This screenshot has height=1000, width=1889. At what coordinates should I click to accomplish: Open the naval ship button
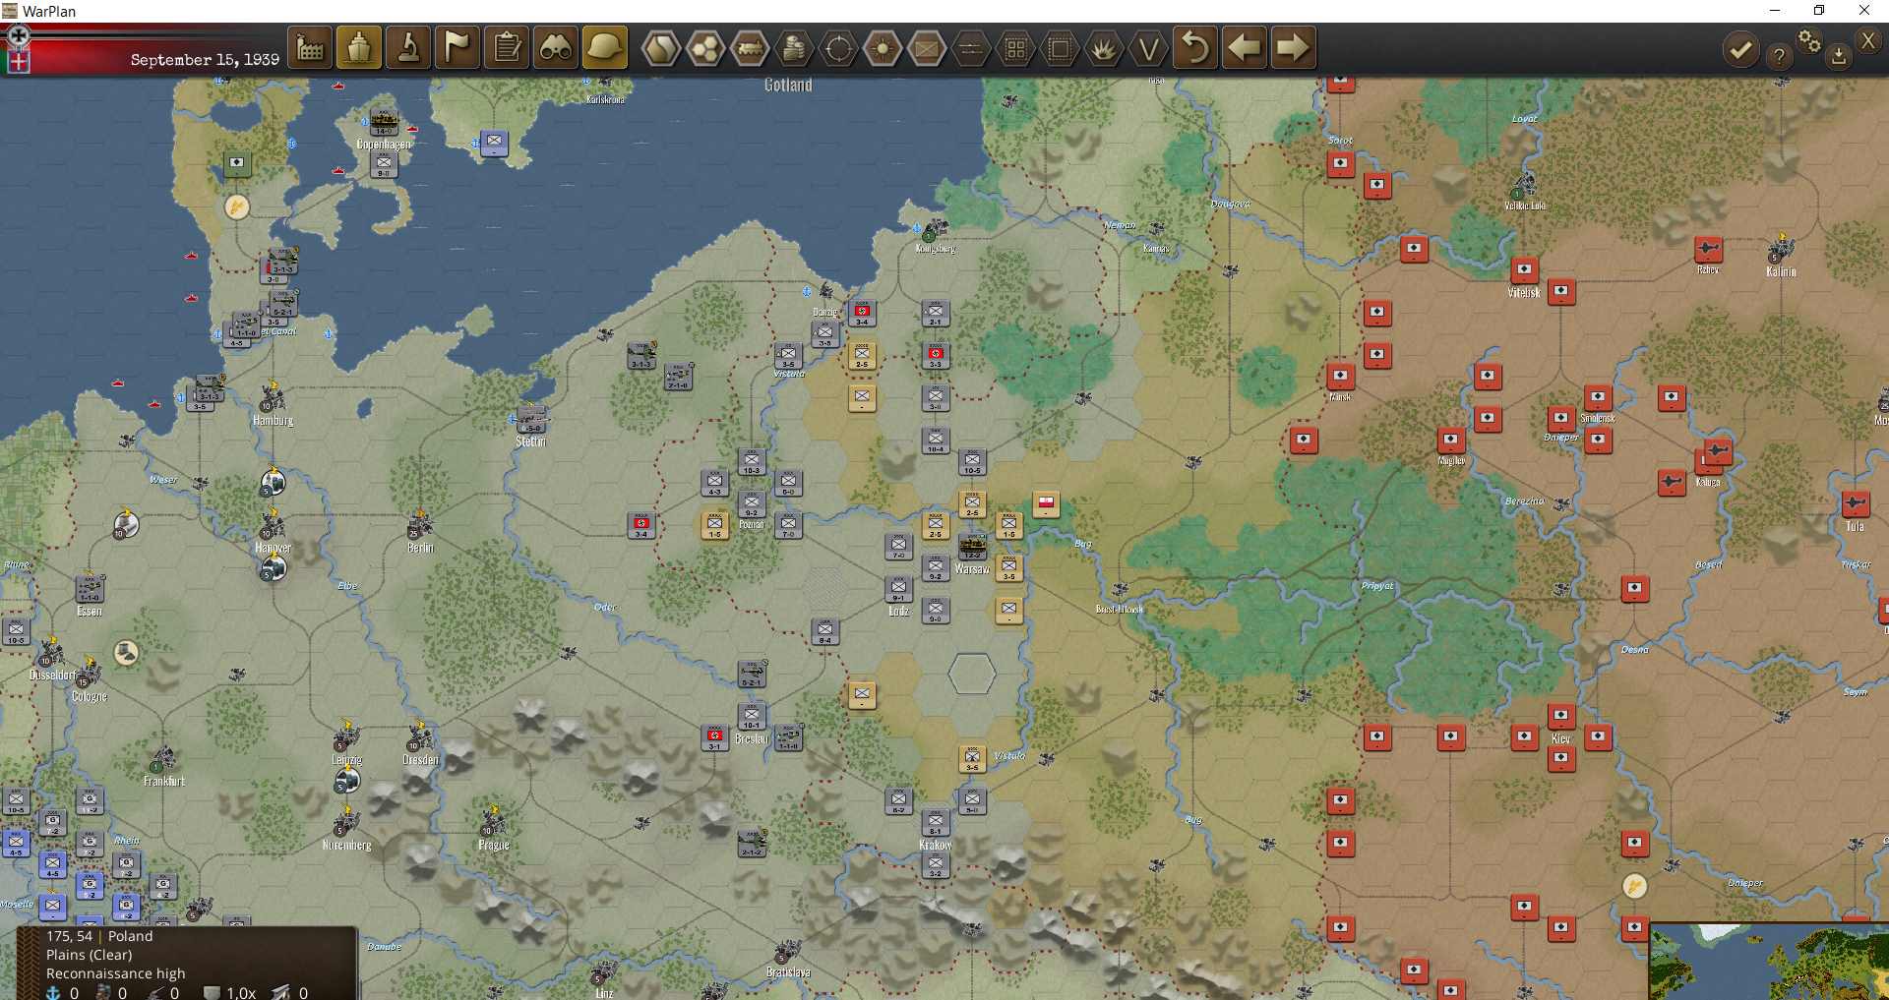click(359, 47)
